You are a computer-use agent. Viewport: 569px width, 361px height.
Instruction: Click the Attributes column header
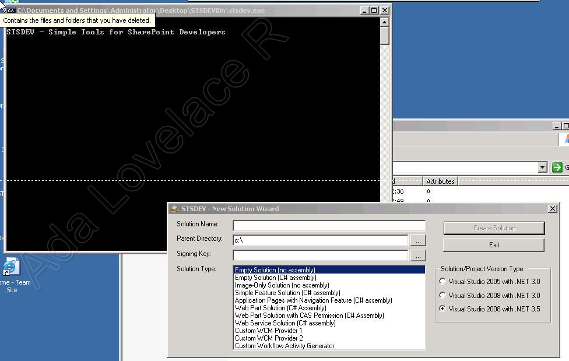click(x=440, y=181)
